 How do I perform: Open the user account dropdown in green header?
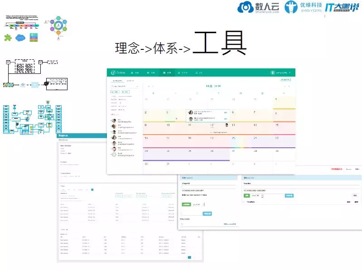(x=280, y=73)
